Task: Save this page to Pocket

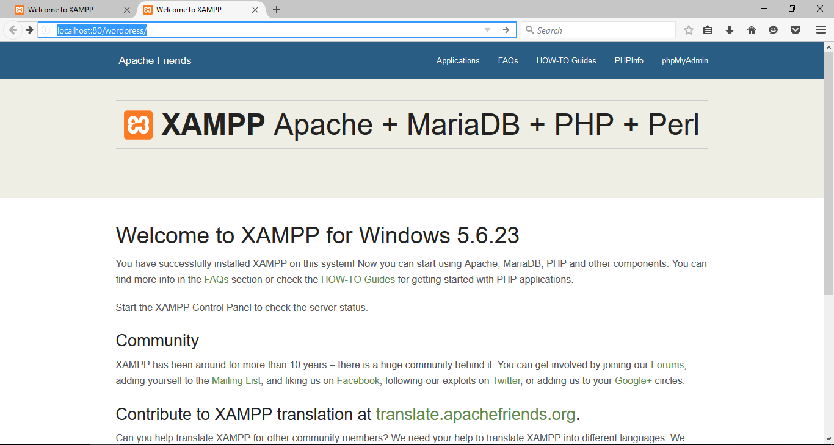Action: point(796,29)
